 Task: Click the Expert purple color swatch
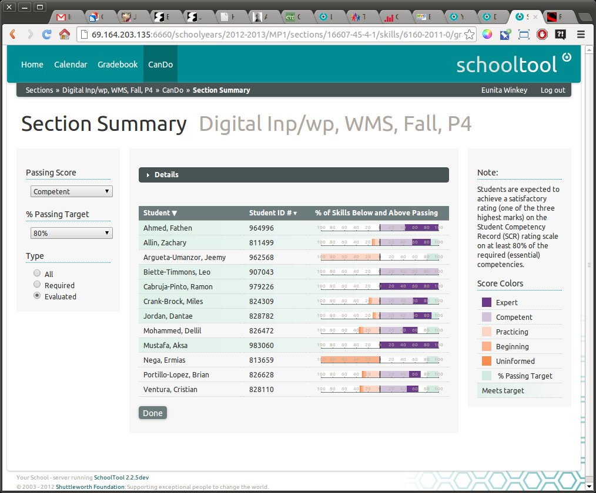[x=487, y=302]
